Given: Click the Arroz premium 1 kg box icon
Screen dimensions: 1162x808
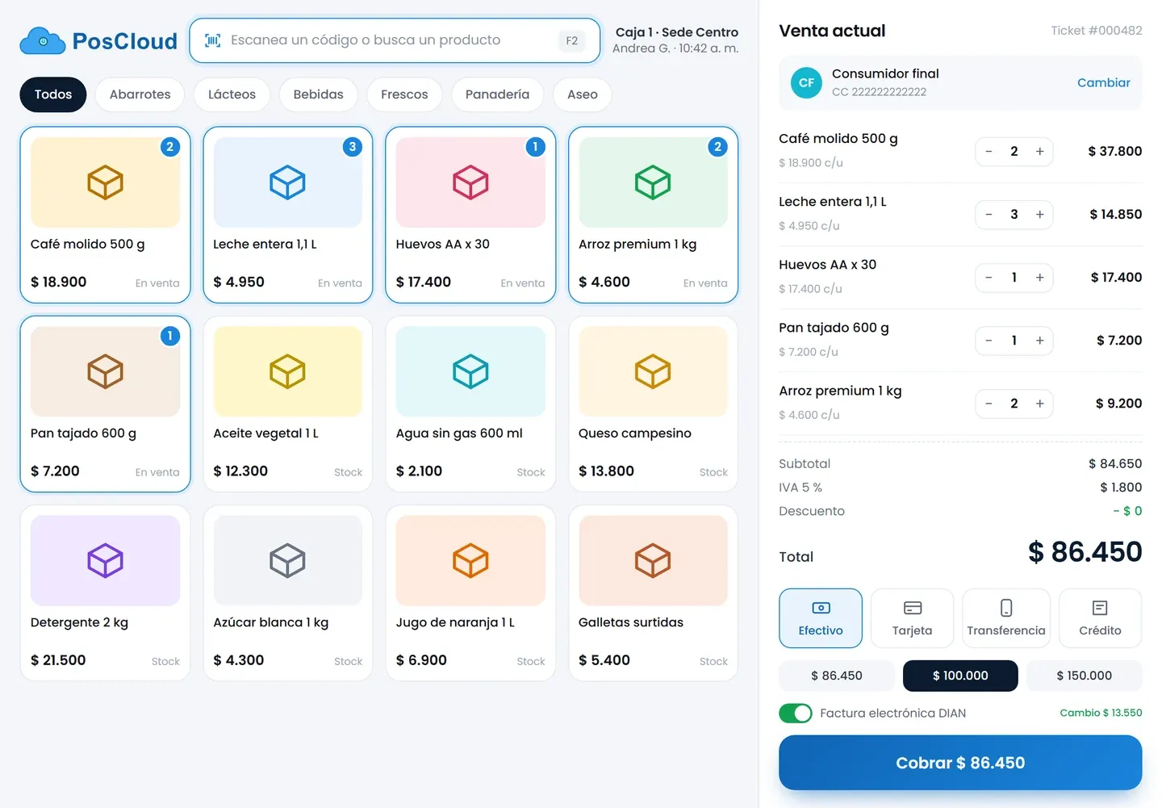Looking at the screenshot, I should [x=653, y=182].
